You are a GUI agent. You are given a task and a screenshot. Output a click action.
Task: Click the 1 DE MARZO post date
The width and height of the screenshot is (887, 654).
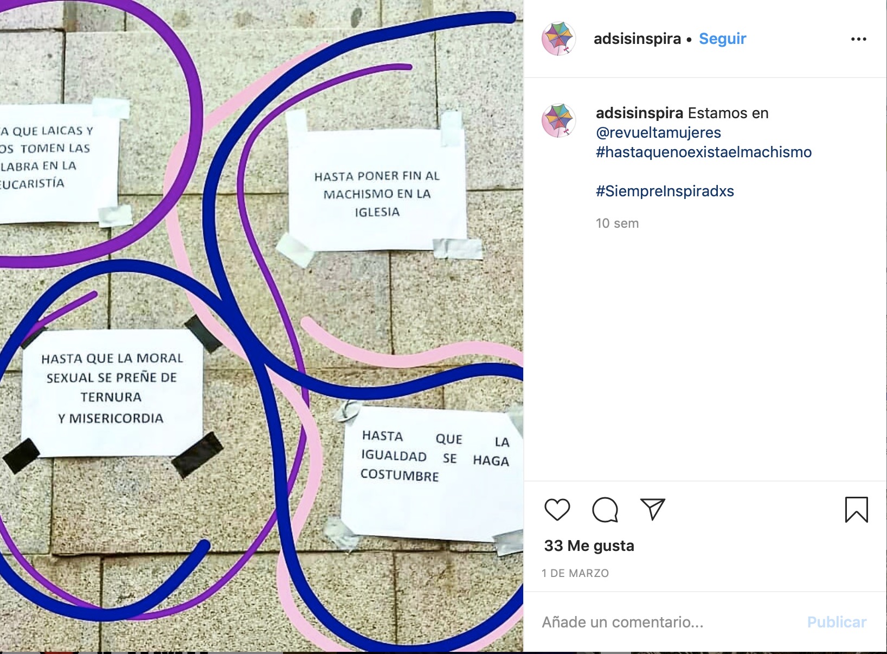(575, 573)
